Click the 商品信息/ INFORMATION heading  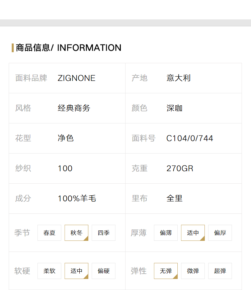[x=69, y=48]
